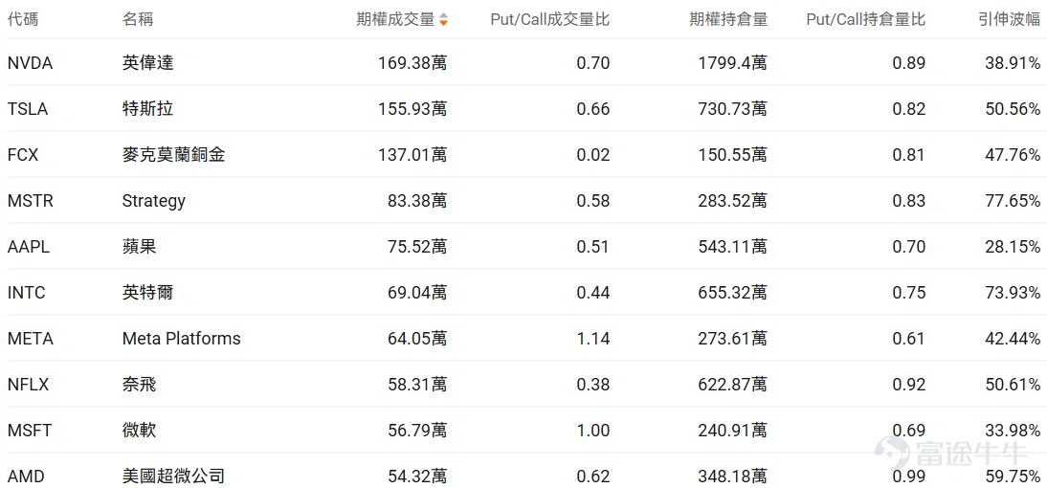Click MSFT Put/Call volume ratio 1.00
This screenshot has width=1047, height=488.
[x=593, y=431]
